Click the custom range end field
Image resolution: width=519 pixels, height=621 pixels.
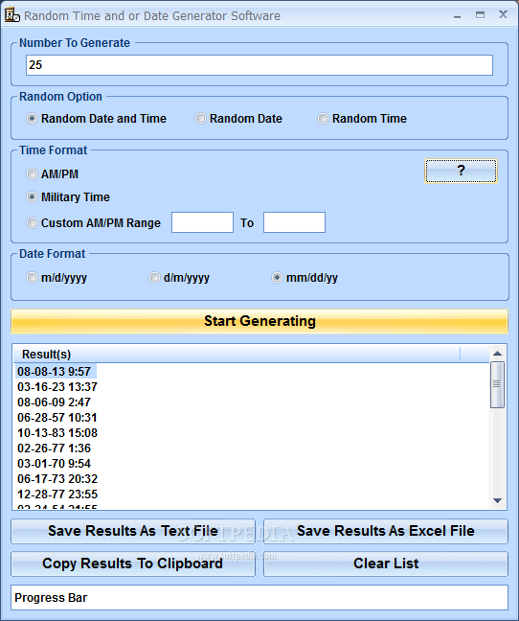point(294,222)
